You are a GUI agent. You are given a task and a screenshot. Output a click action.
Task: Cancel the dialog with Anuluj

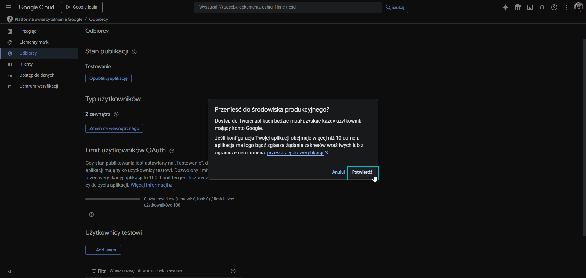click(338, 172)
